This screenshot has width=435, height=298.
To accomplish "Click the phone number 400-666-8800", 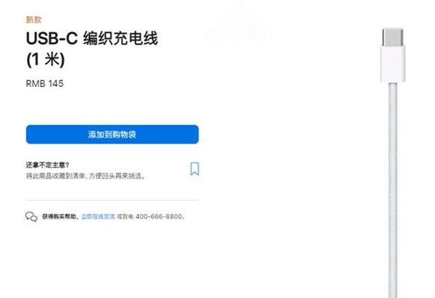I will 159,216.
